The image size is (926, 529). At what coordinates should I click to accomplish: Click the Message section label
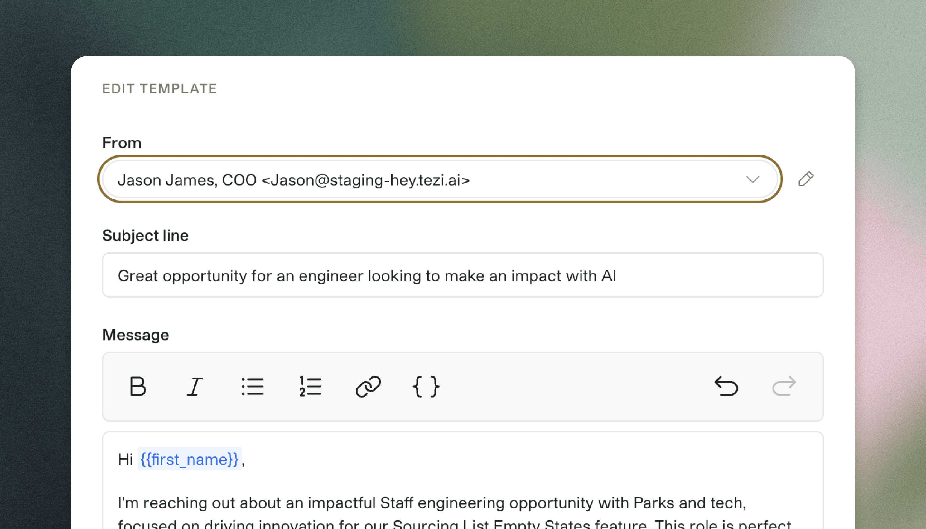pyautogui.click(x=136, y=335)
